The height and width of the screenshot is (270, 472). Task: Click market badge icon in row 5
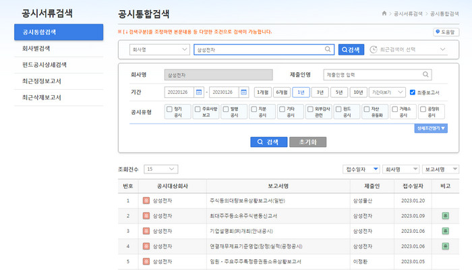(146, 261)
